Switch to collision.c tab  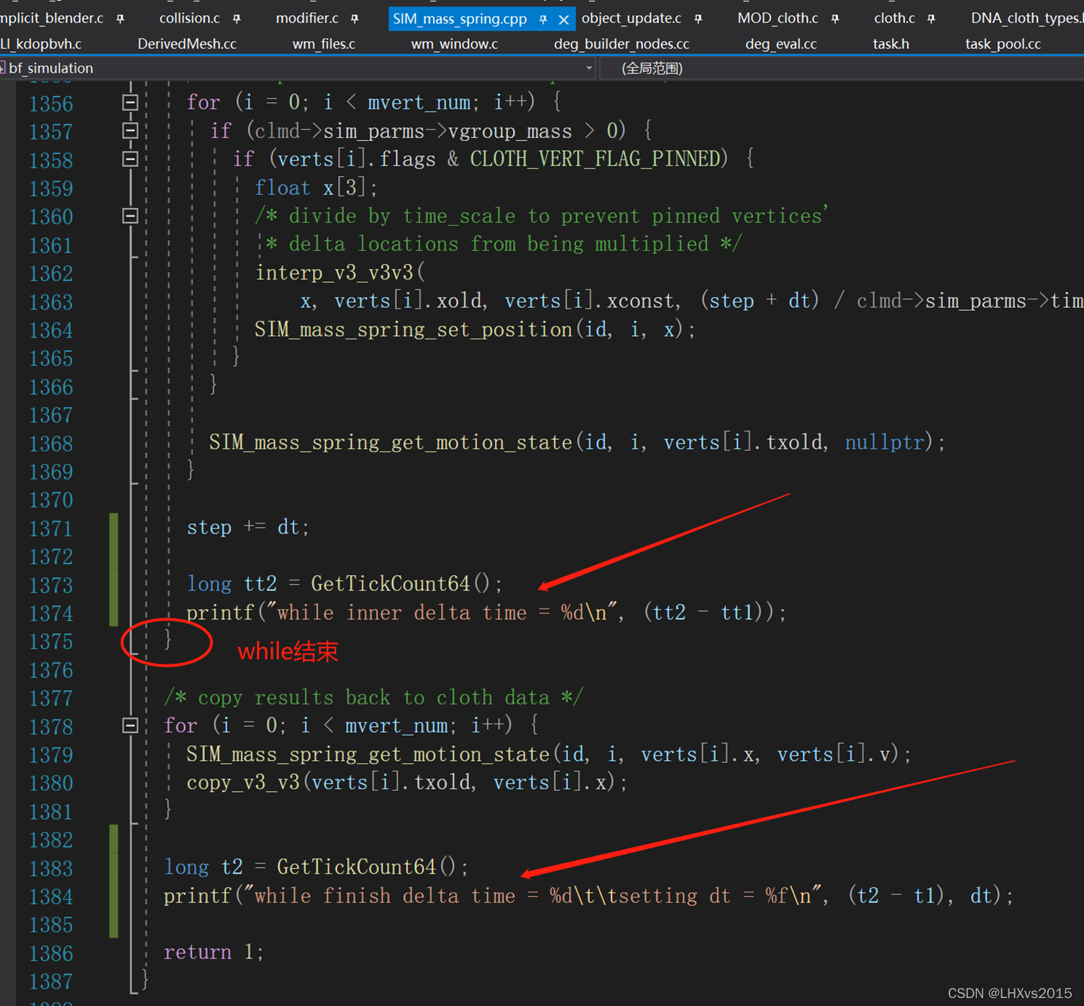(190, 18)
